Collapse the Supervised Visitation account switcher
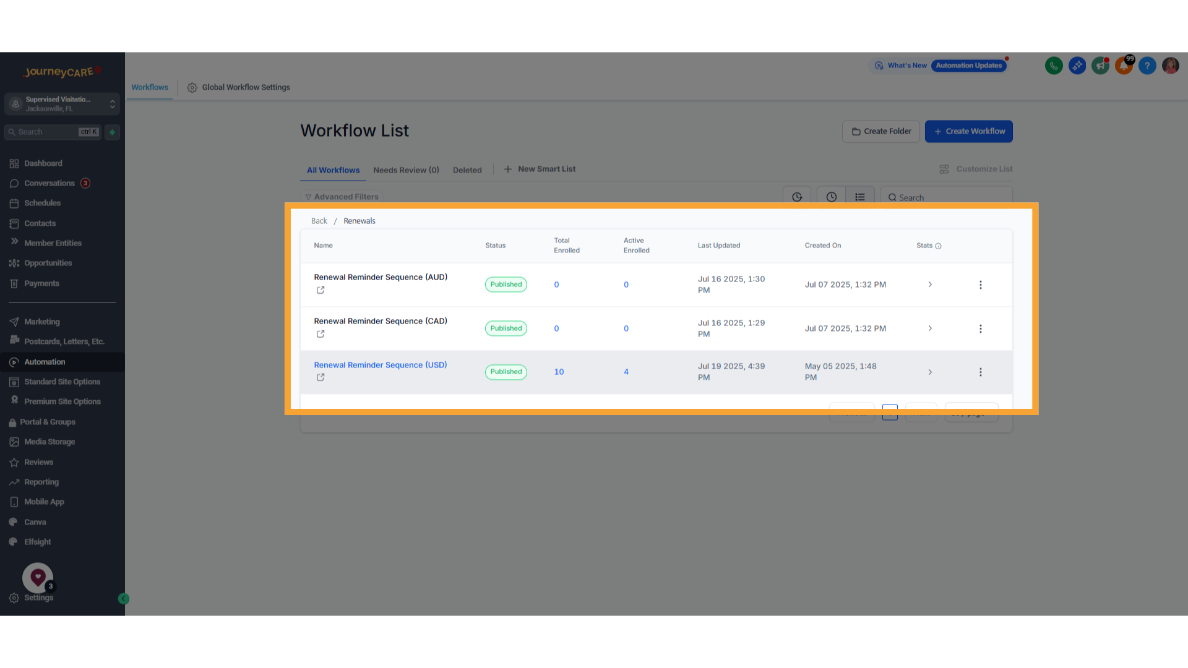The image size is (1188, 668). pyautogui.click(x=112, y=104)
